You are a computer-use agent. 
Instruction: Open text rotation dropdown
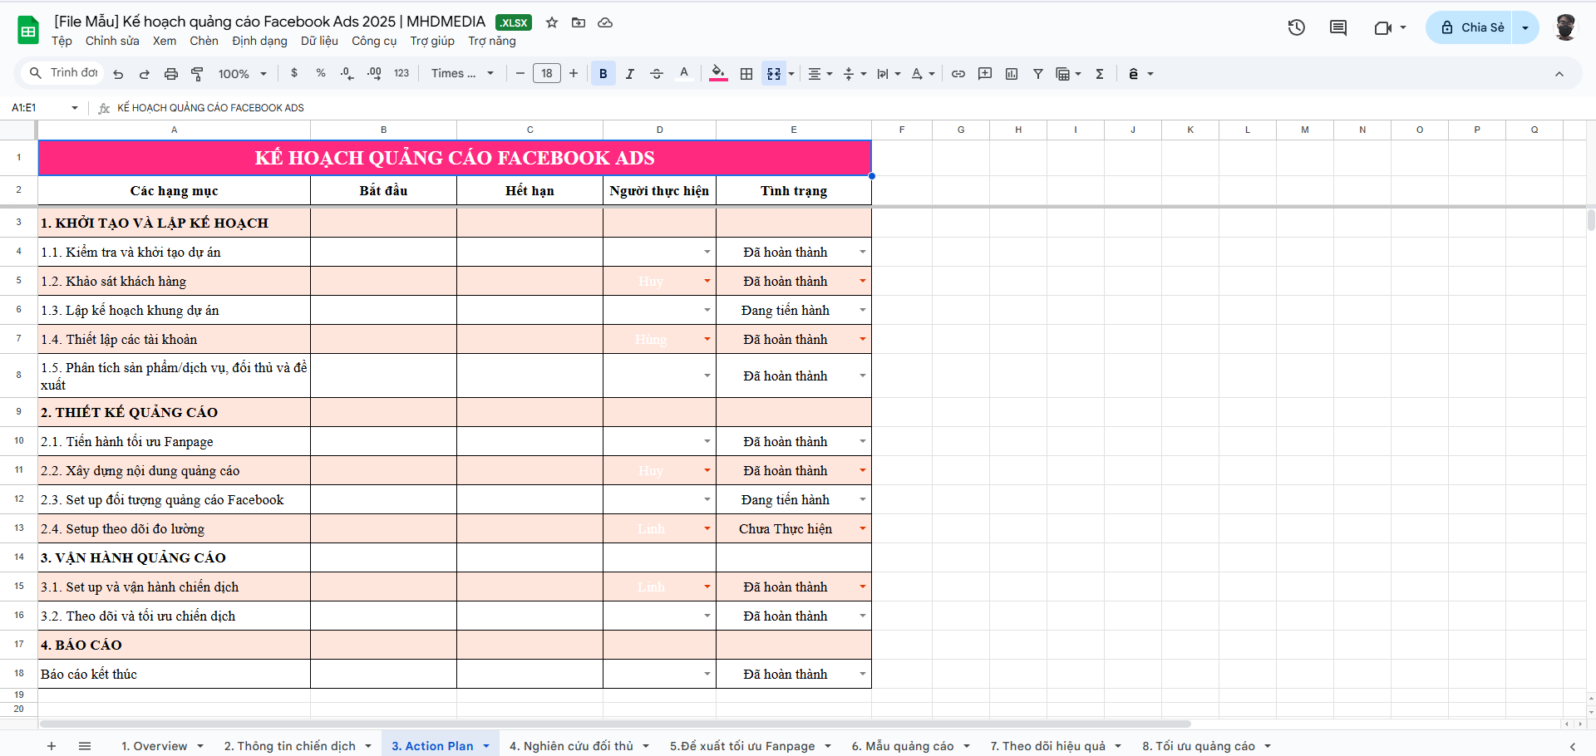click(923, 74)
